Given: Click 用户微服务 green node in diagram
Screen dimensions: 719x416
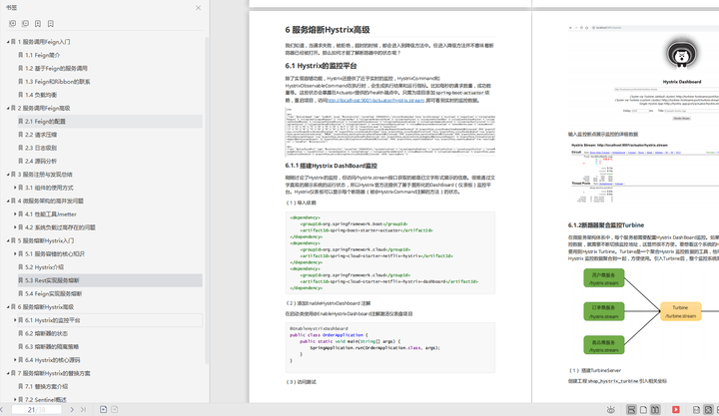Looking at the screenshot, I should point(604,278).
